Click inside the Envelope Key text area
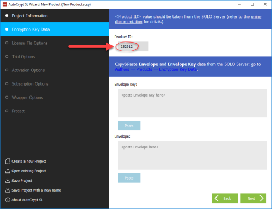Image resolution: width=272 pixels, height=209 pixels. [x=192, y=103]
